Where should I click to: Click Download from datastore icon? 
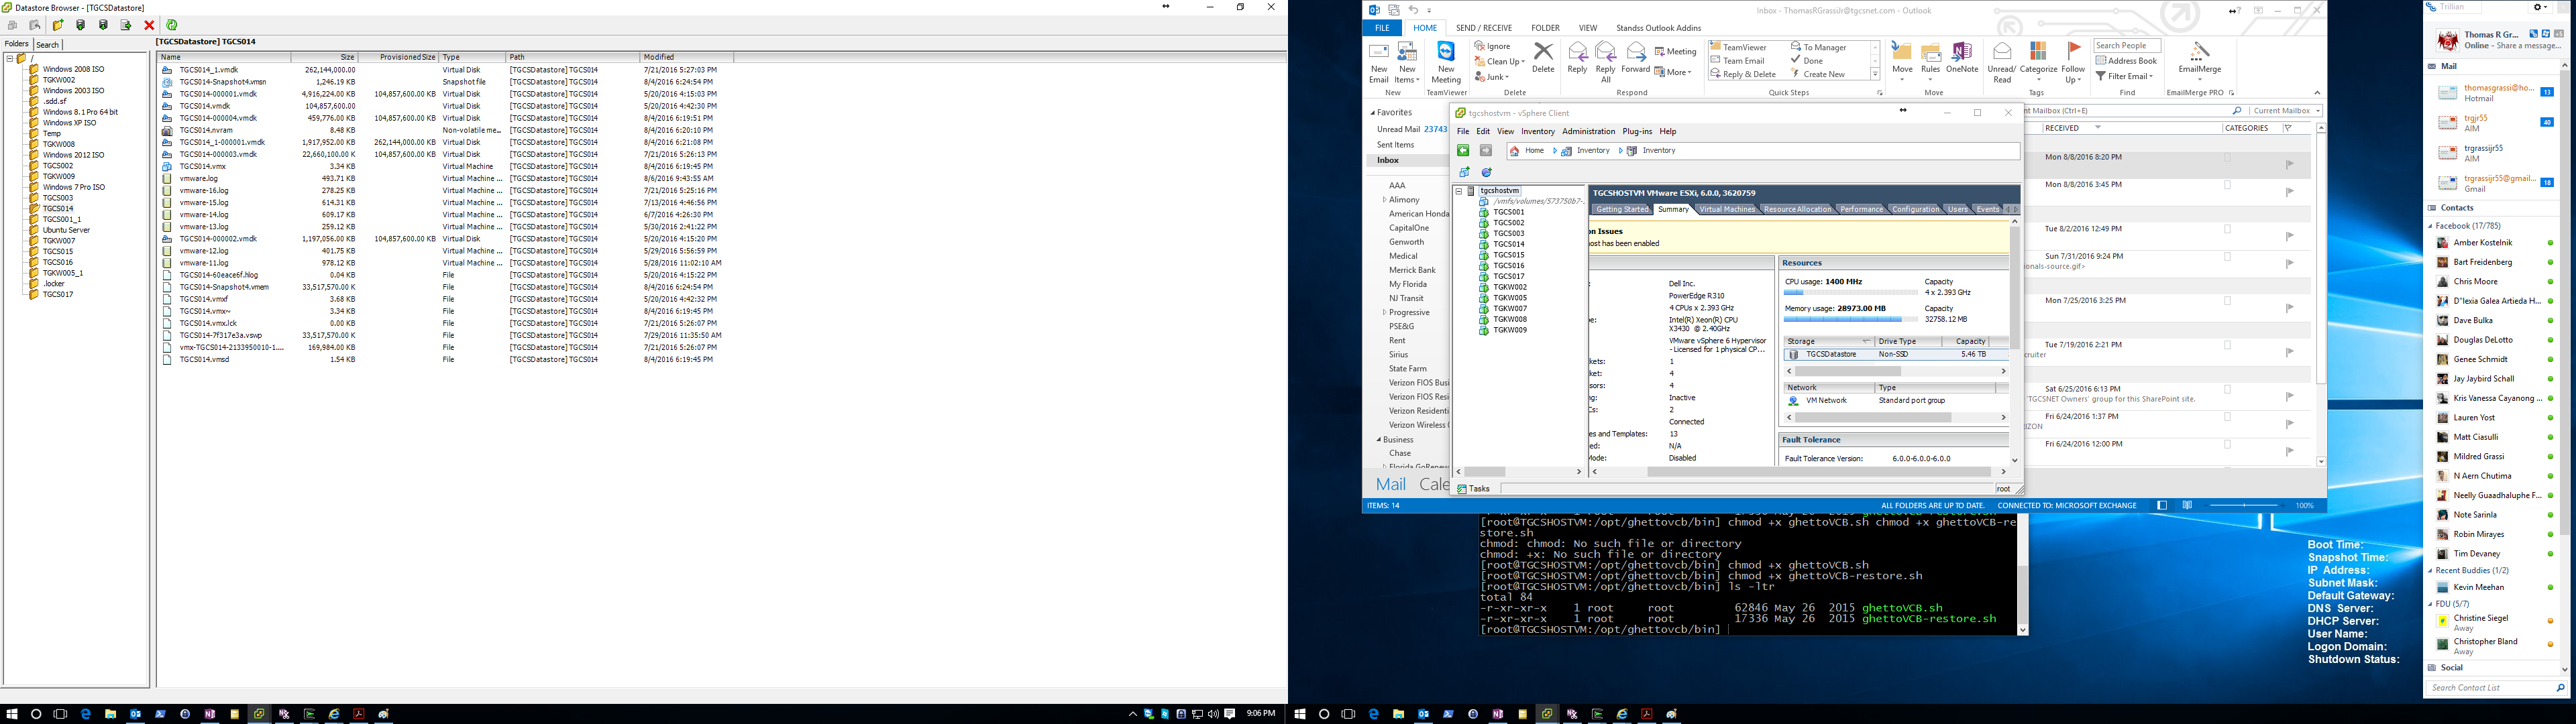[103, 25]
